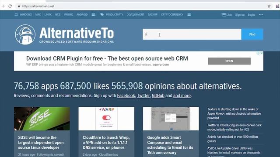
Task: Click the padlock site security icon
Action: point(18,6)
